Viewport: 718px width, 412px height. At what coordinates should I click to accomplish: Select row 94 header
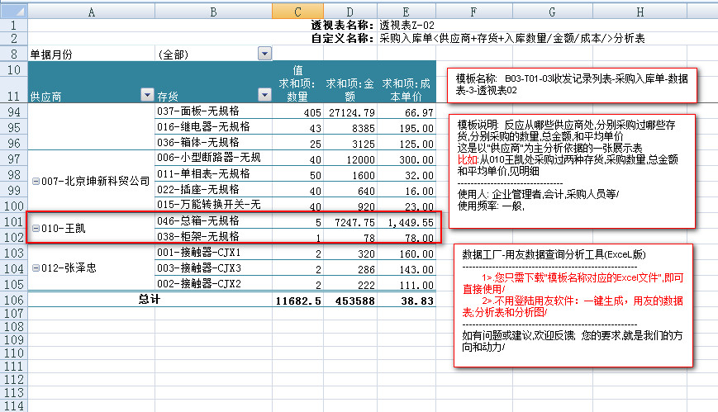(x=13, y=111)
